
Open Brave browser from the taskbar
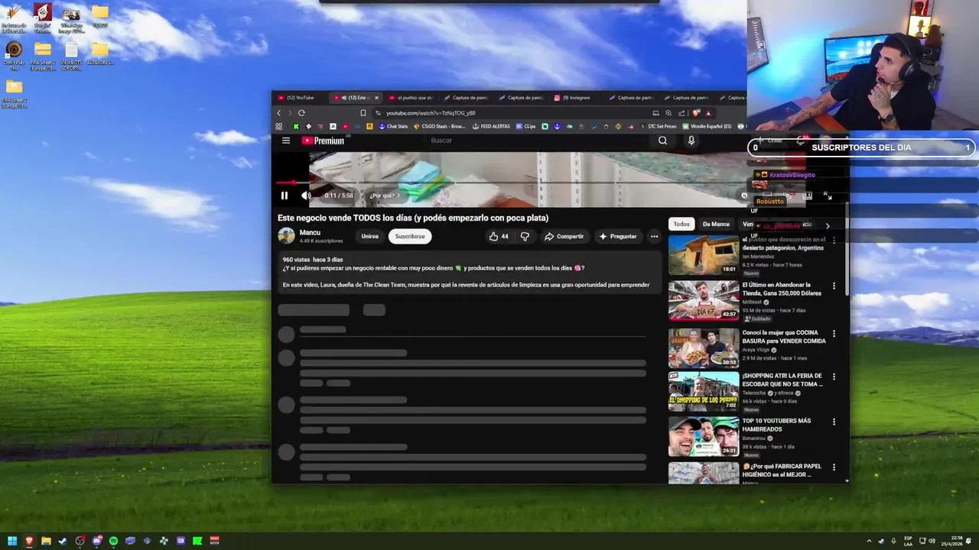29,541
